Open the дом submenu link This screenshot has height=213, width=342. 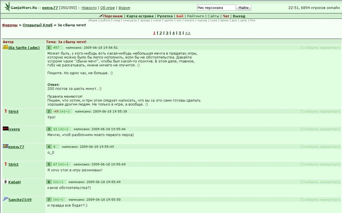(234, 20)
